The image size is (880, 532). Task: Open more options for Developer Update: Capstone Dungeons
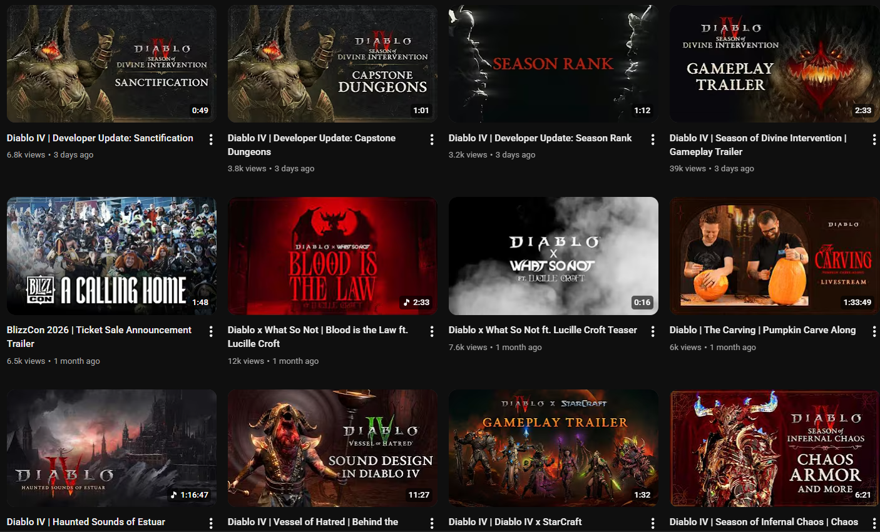click(x=432, y=139)
